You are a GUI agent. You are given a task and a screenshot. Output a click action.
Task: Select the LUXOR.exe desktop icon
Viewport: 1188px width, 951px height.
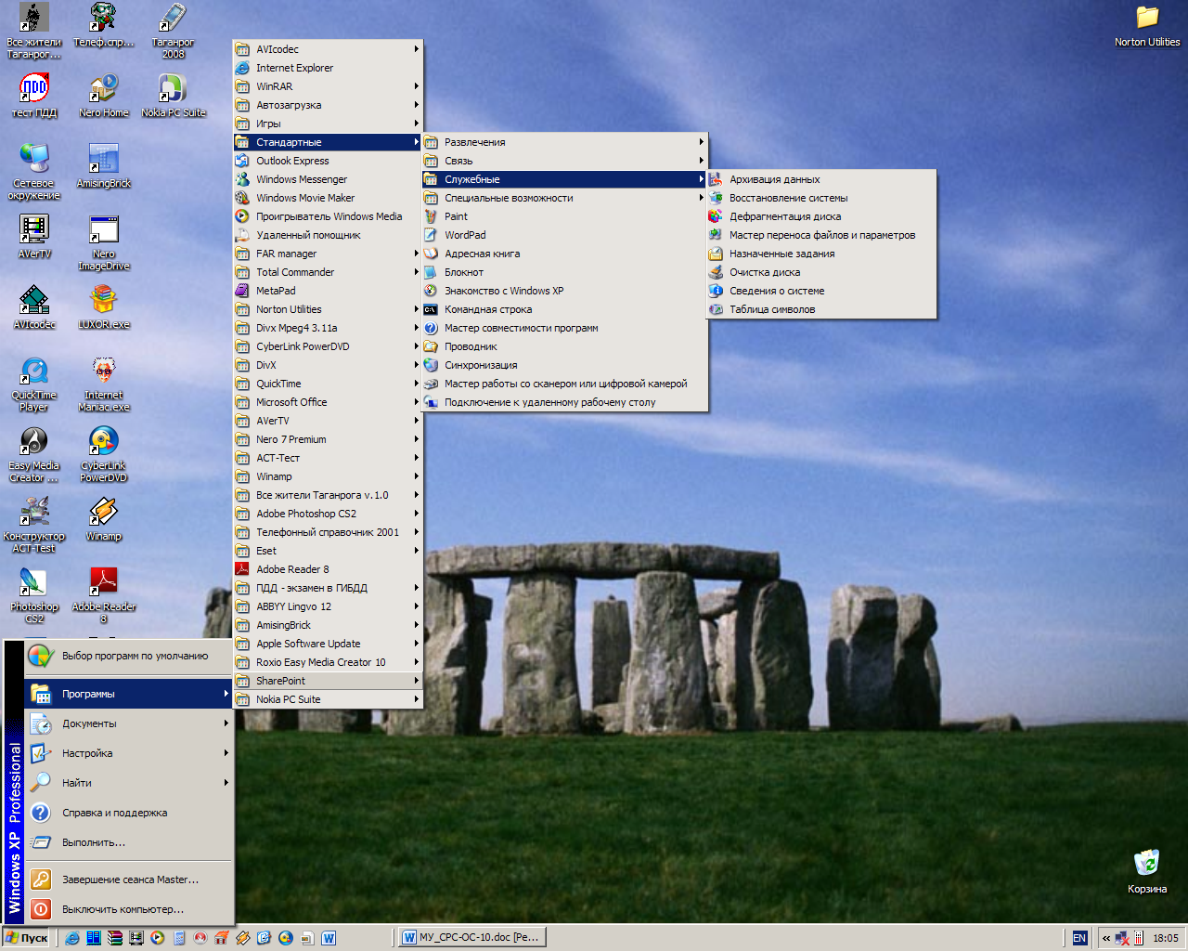pos(104,307)
